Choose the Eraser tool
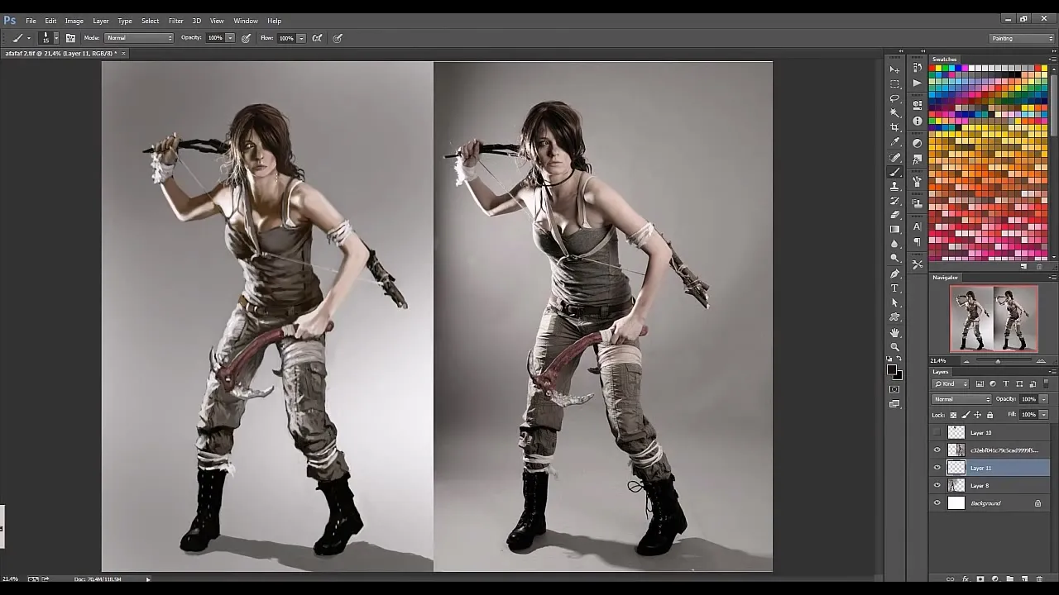Screen dimensions: 1059x595 click(x=894, y=215)
